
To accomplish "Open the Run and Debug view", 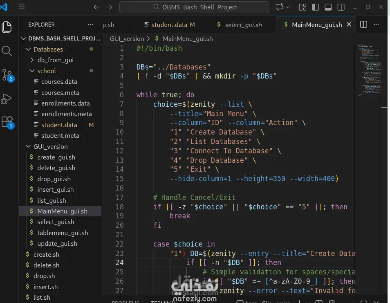I will tap(7, 99).
